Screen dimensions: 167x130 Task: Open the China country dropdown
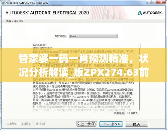pyautogui.click(x=93, y=36)
